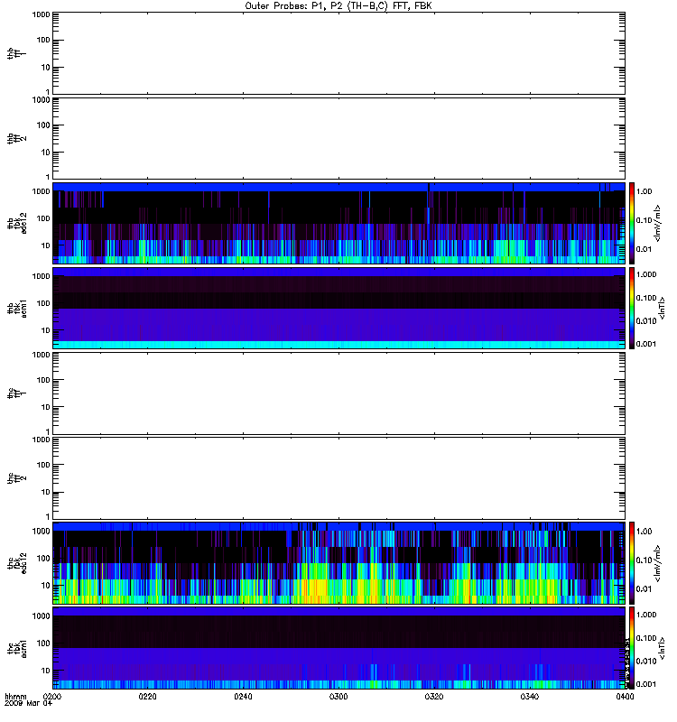Click the '10' y-axis tick of thc fff 1 panel
677x722 pixels.
click(46, 407)
